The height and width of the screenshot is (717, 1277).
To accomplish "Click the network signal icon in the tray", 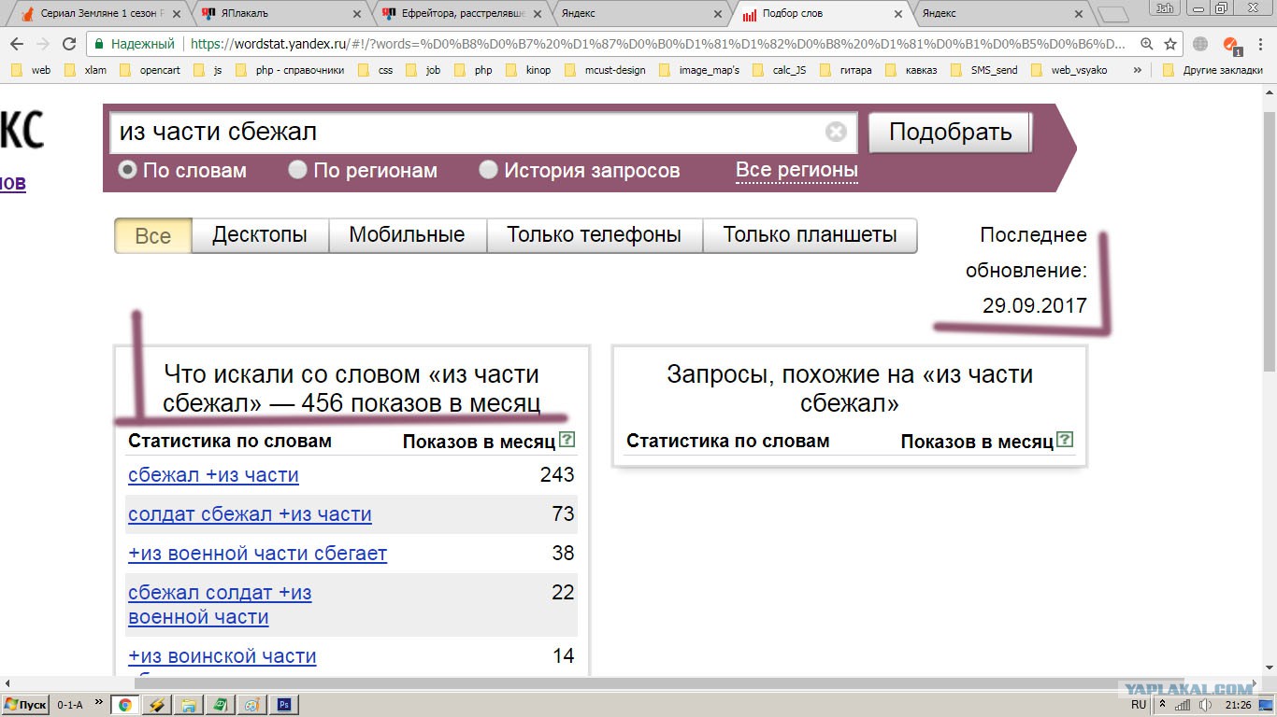I will click(1184, 705).
